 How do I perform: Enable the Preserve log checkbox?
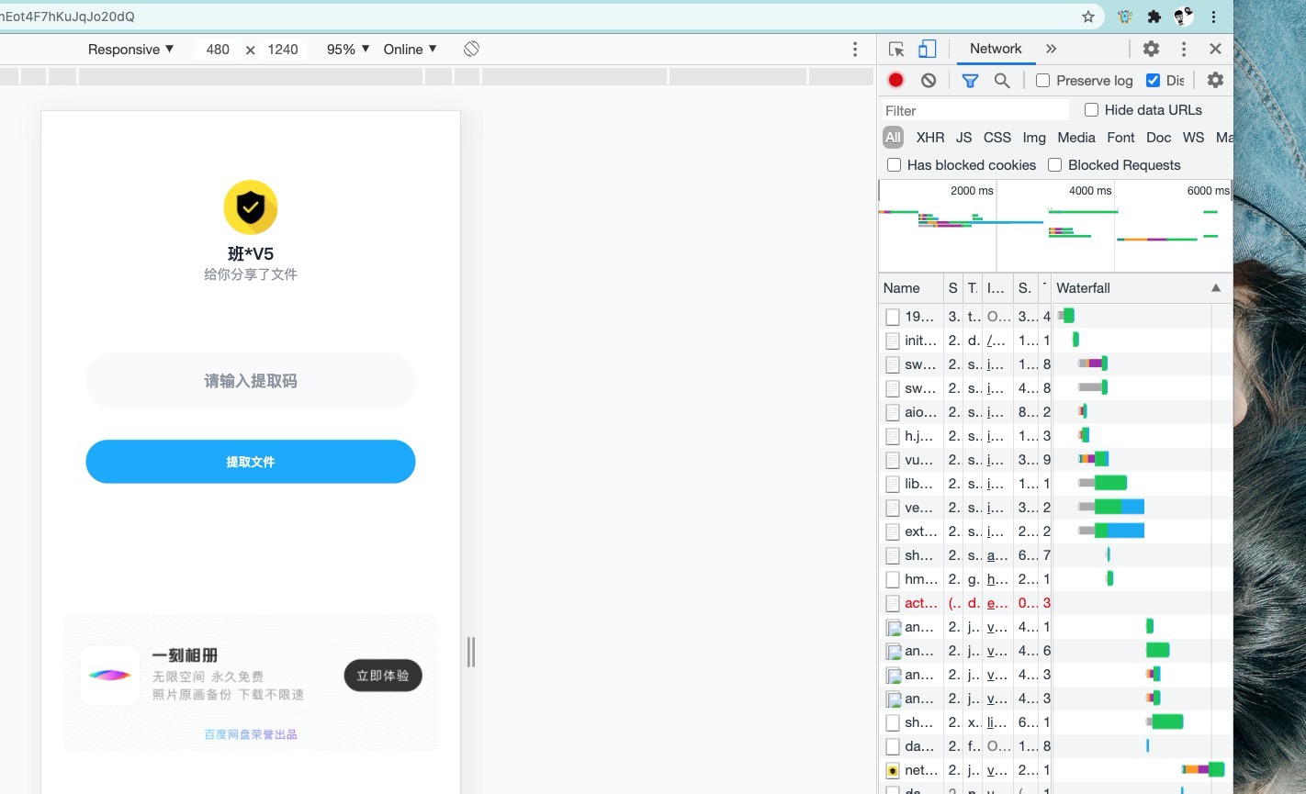click(1042, 81)
